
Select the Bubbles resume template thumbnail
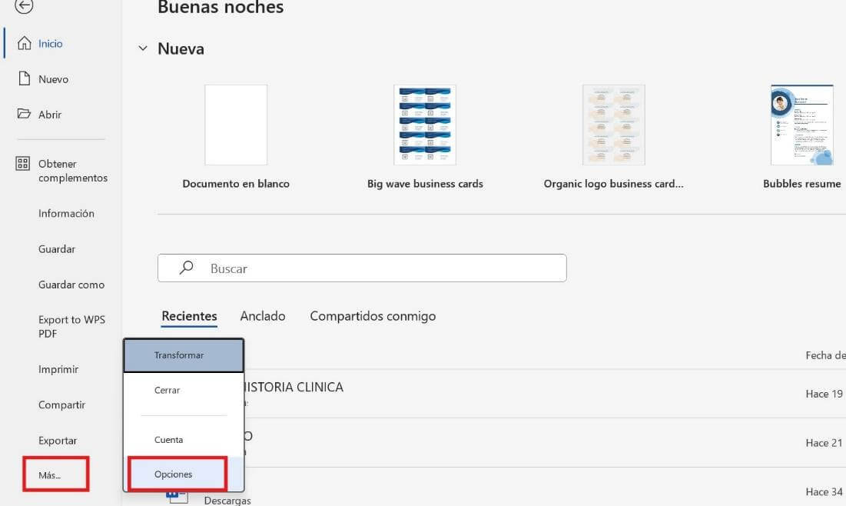[802, 124]
